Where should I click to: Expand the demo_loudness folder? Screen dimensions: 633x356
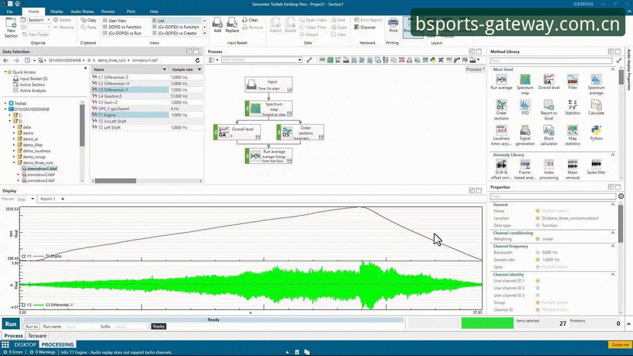coord(14,151)
